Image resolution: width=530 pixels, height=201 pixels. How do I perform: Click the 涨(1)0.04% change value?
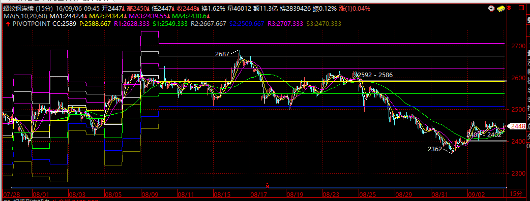click(354, 8)
